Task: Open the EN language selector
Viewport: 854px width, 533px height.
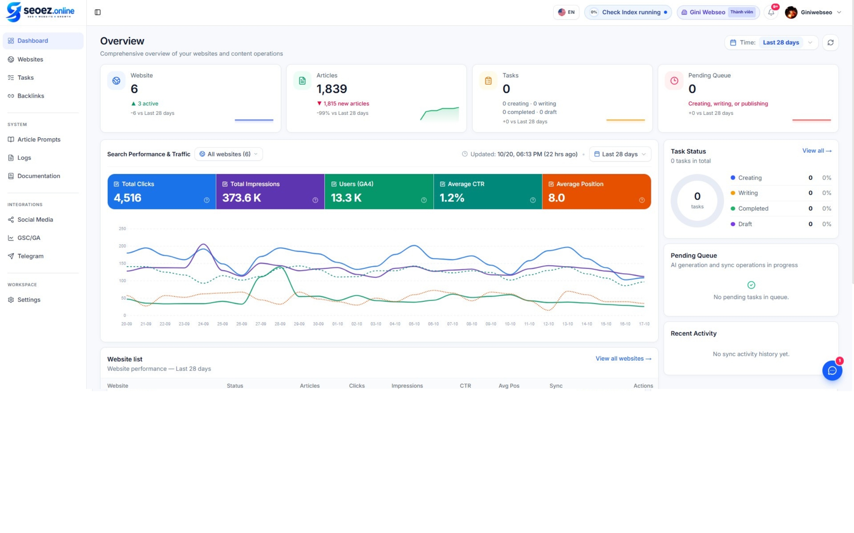Action: pyautogui.click(x=566, y=12)
